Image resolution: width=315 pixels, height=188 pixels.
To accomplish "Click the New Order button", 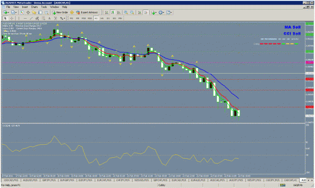I will [x=60, y=13].
